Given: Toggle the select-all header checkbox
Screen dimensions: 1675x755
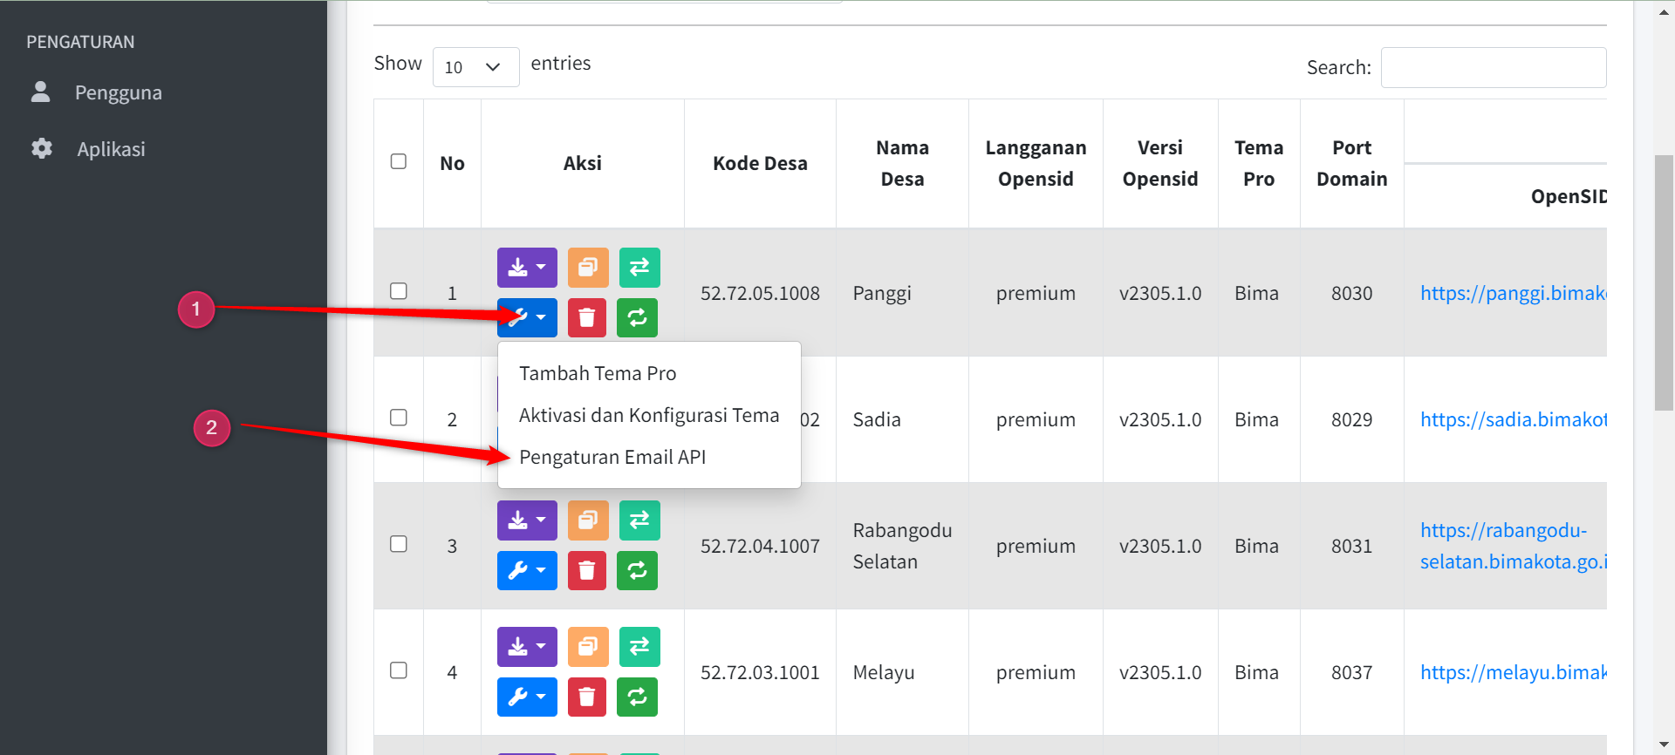Looking at the screenshot, I should point(399,161).
